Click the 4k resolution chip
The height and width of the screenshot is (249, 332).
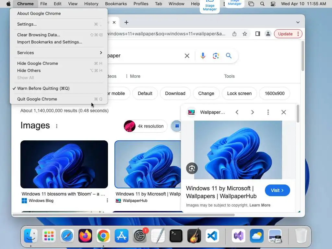[x=146, y=126]
